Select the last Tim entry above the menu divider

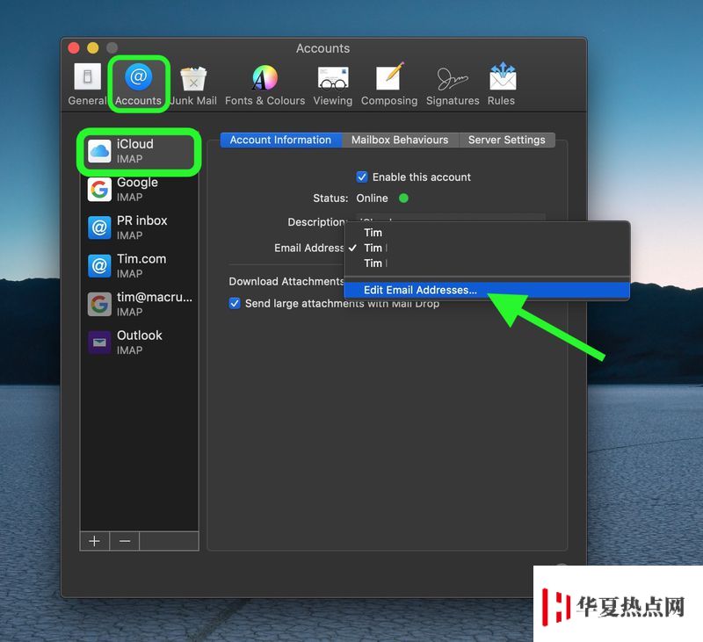pyautogui.click(x=487, y=263)
